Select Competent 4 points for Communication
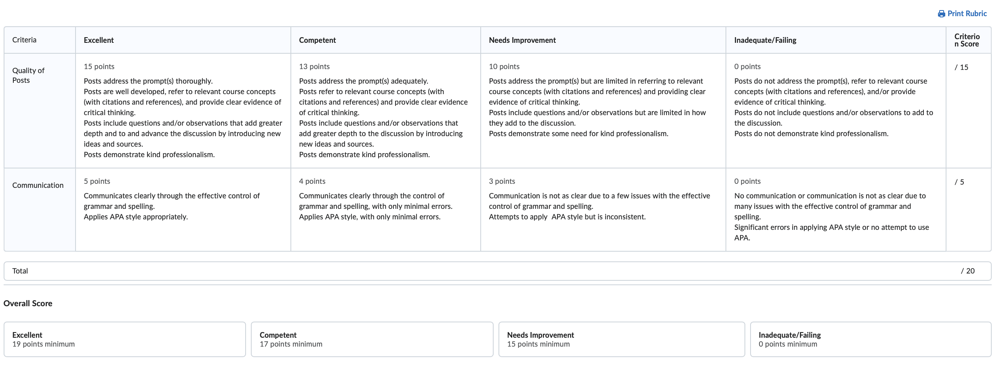This screenshot has width=1001, height=366. coord(385,210)
